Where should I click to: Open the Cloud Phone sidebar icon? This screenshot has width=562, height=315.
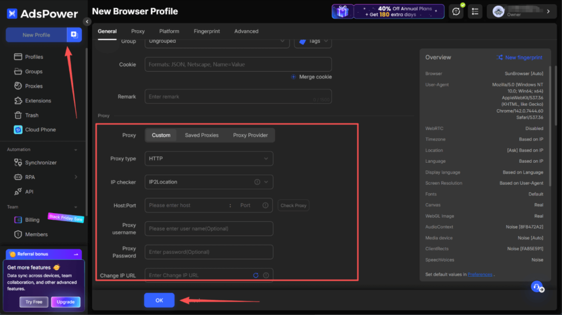[18, 130]
